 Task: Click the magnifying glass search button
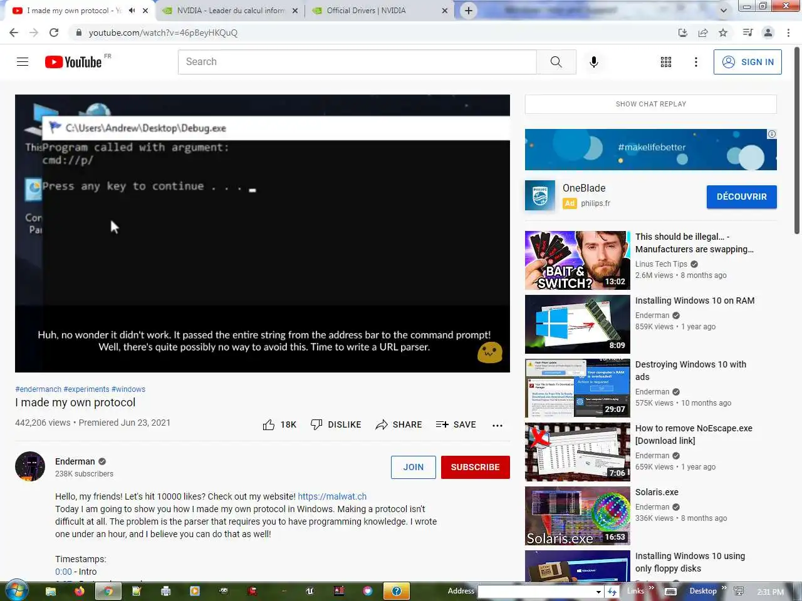pyautogui.click(x=556, y=61)
